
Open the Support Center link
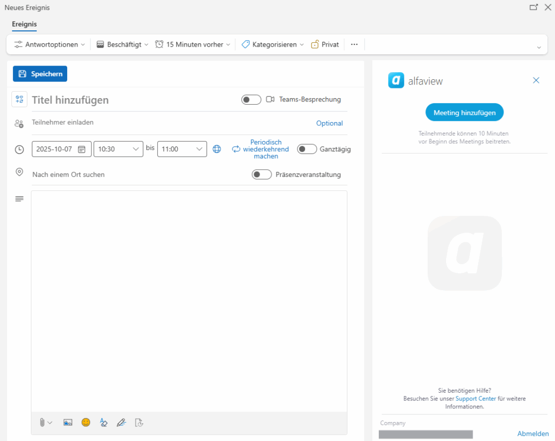(475, 399)
